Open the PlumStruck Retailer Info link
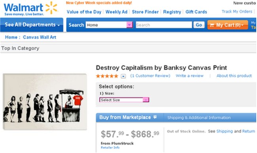Image resolution: width=257 pixels, height=153 pixels. point(110,147)
